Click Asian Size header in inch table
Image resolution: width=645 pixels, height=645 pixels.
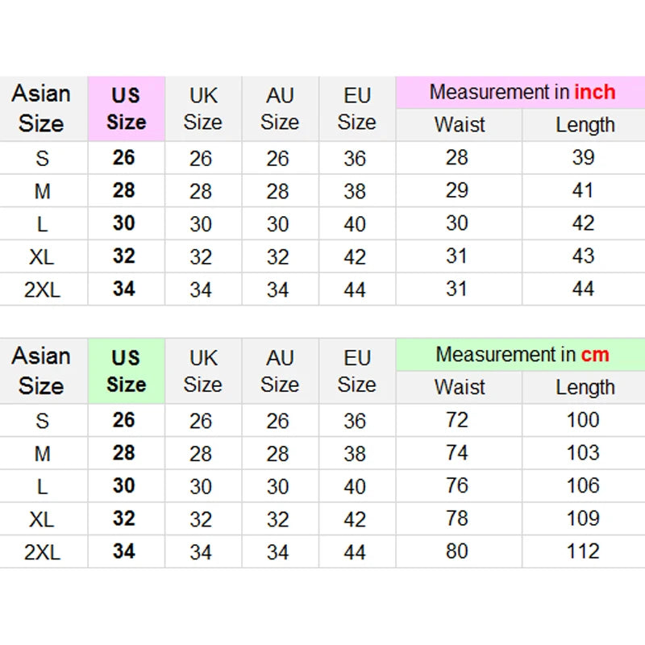coord(41,109)
